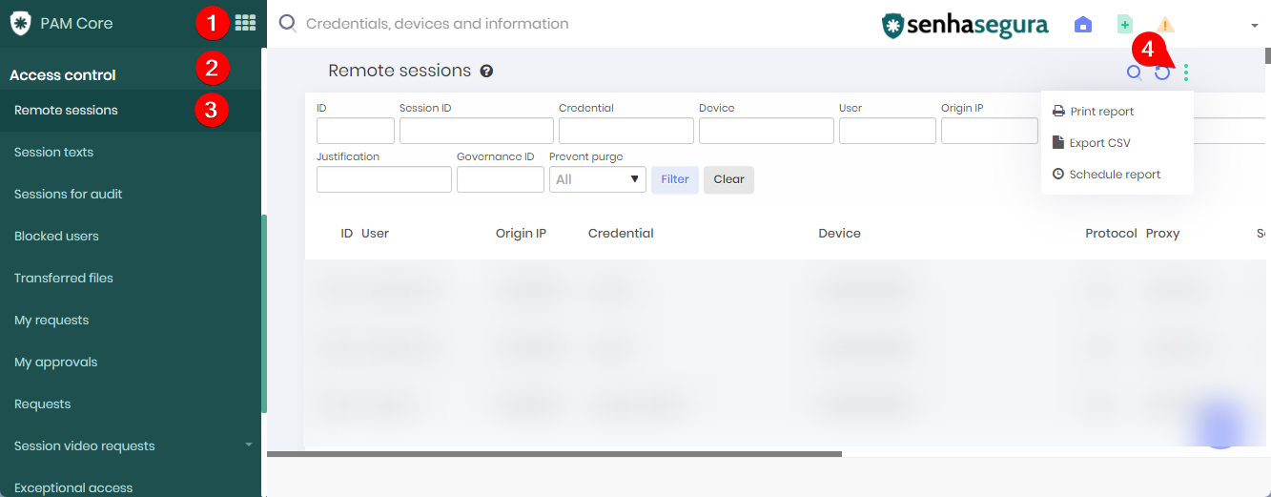Image resolution: width=1271 pixels, height=497 pixels.
Task: Click the Filter button
Action: point(675,179)
